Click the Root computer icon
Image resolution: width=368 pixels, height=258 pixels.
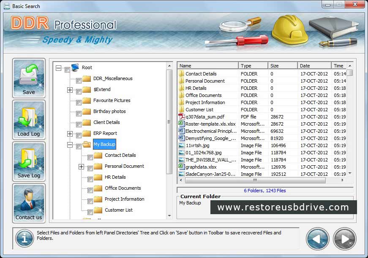[75, 67]
